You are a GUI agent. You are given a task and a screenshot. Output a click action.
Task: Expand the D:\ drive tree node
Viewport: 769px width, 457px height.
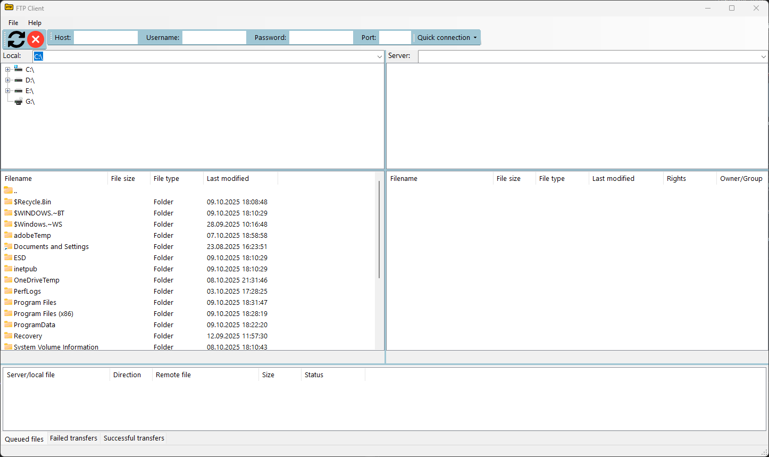pyautogui.click(x=7, y=80)
